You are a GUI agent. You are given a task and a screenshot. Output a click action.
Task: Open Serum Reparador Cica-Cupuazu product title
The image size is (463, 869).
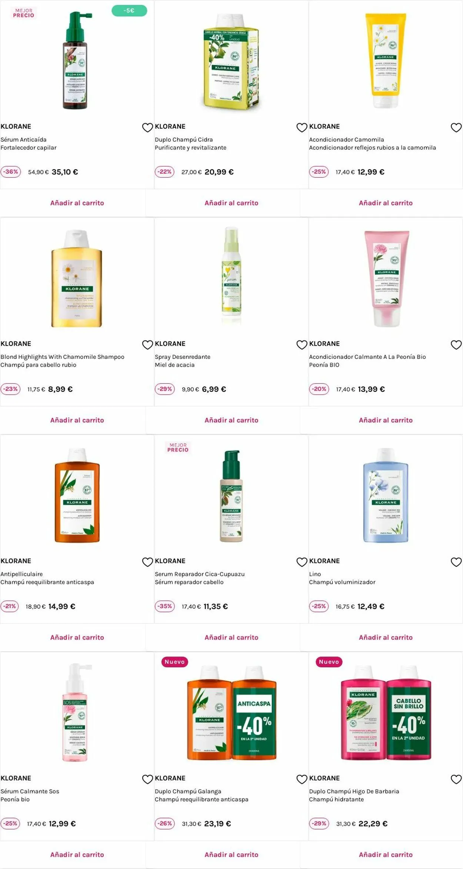200,574
